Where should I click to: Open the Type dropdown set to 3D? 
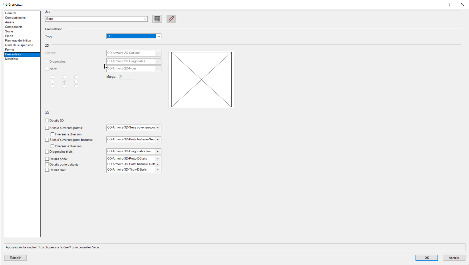(x=159, y=36)
